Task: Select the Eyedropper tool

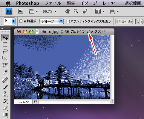Action: coord(5,72)
